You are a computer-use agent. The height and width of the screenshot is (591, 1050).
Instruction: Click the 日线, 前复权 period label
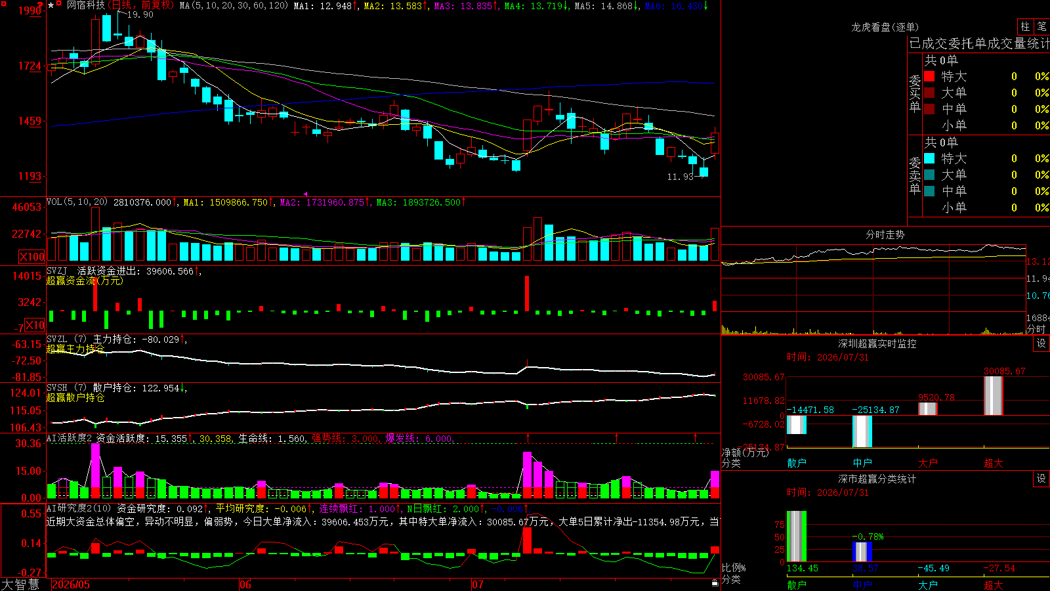(142, 5)
